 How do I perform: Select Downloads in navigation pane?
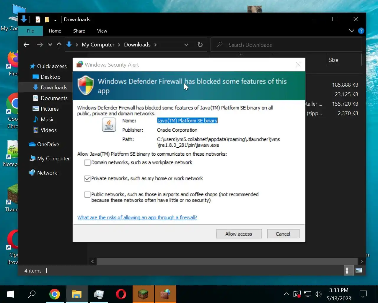click(x=50, y=88)
